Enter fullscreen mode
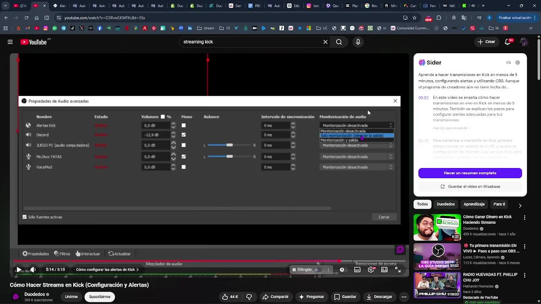Image resolution: width=541 pixels, height=304 pixels. pyautogui.click(x=398, y=269)
